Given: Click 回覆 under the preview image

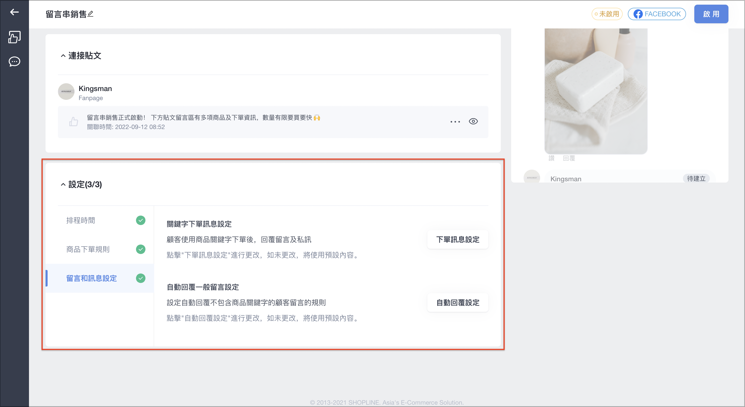Looking at the screenshot, I should click(x=569, y=158).
